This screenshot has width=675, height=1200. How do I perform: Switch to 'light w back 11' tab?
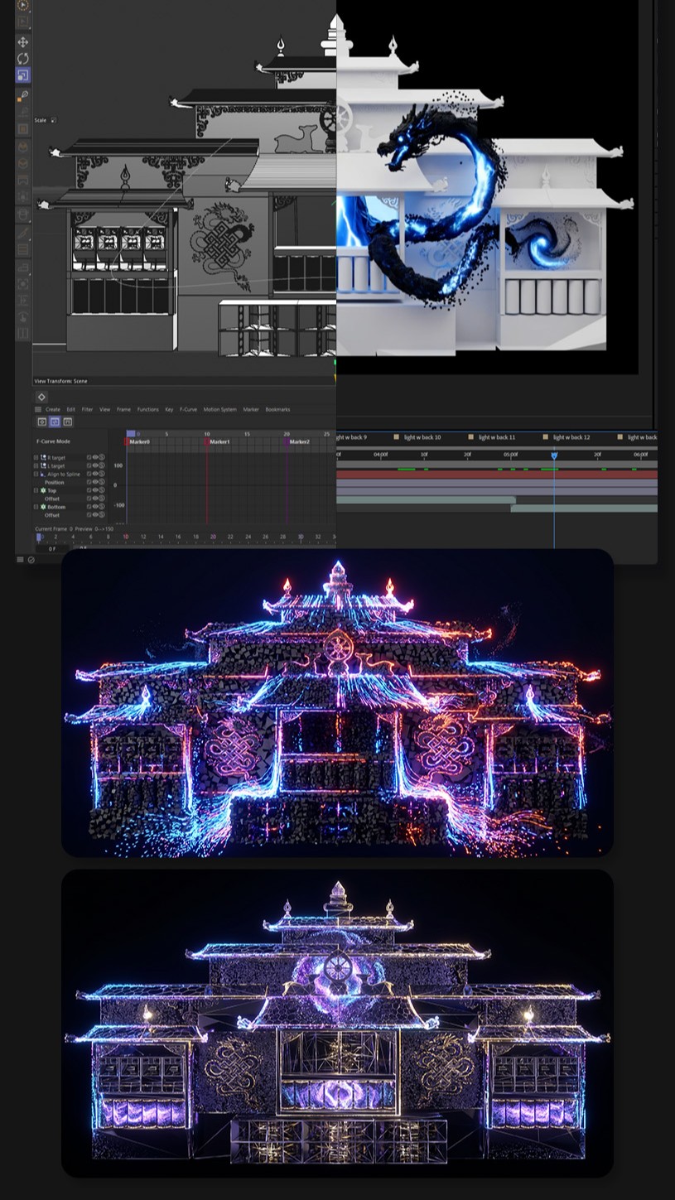(x=497, y=437)
